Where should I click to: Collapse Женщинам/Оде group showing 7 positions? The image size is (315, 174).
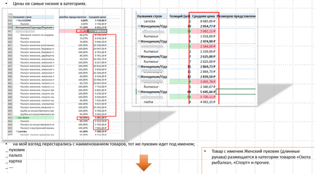139,56
